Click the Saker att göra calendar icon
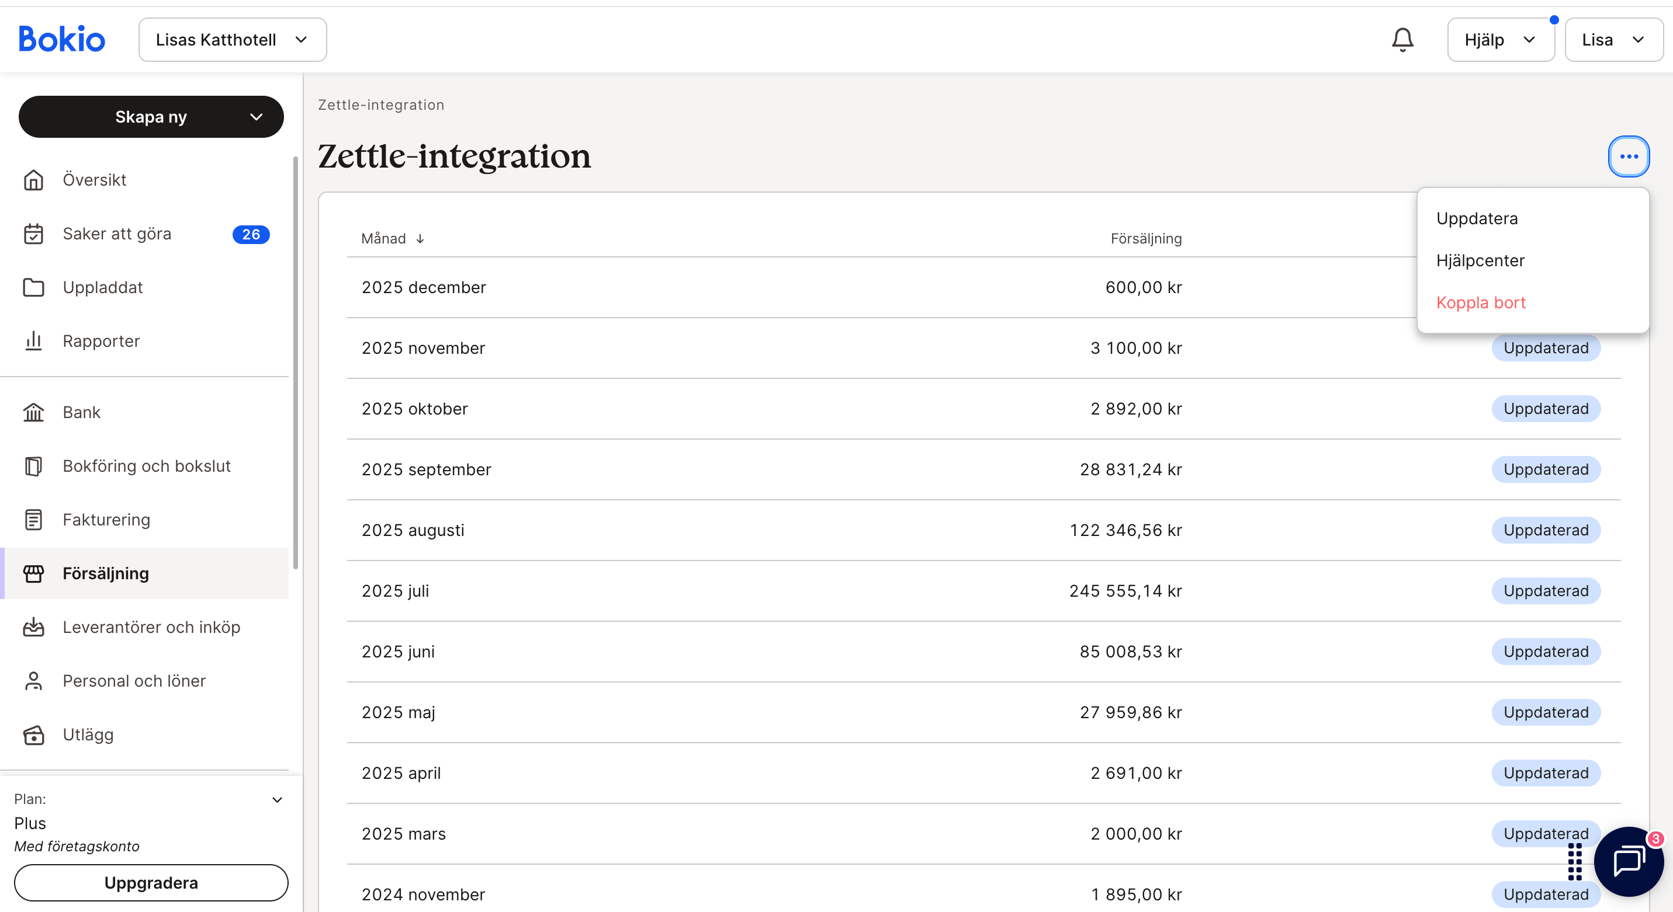The width and height of the screenshot is (1673, 912). click(33, 234)
